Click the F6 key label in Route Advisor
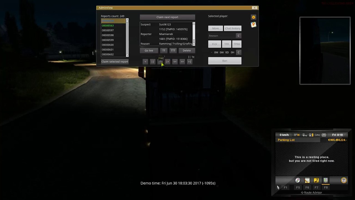 point(307,187)
